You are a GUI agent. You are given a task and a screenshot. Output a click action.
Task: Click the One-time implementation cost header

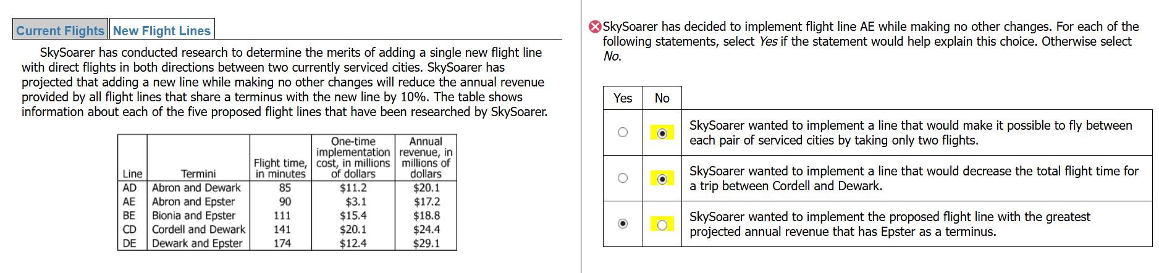point(353,157)
